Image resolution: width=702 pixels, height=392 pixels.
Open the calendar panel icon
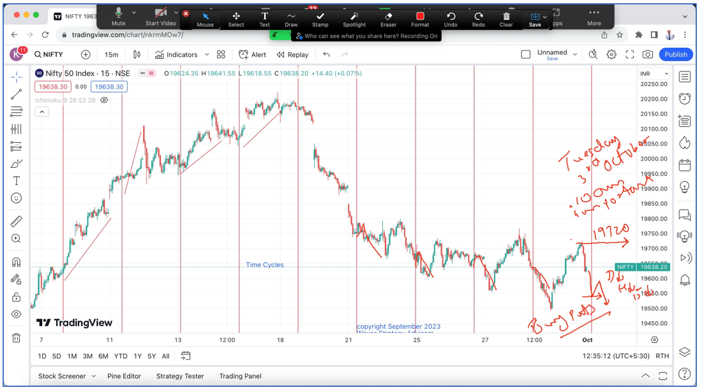(685, 165)
